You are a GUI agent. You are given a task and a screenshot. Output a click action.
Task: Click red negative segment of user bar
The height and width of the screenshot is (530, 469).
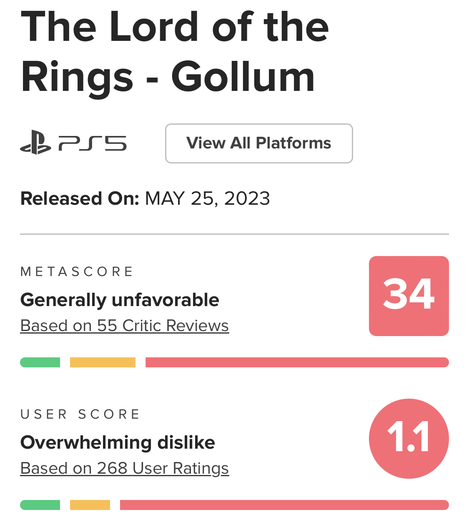[x=284, y=505]
